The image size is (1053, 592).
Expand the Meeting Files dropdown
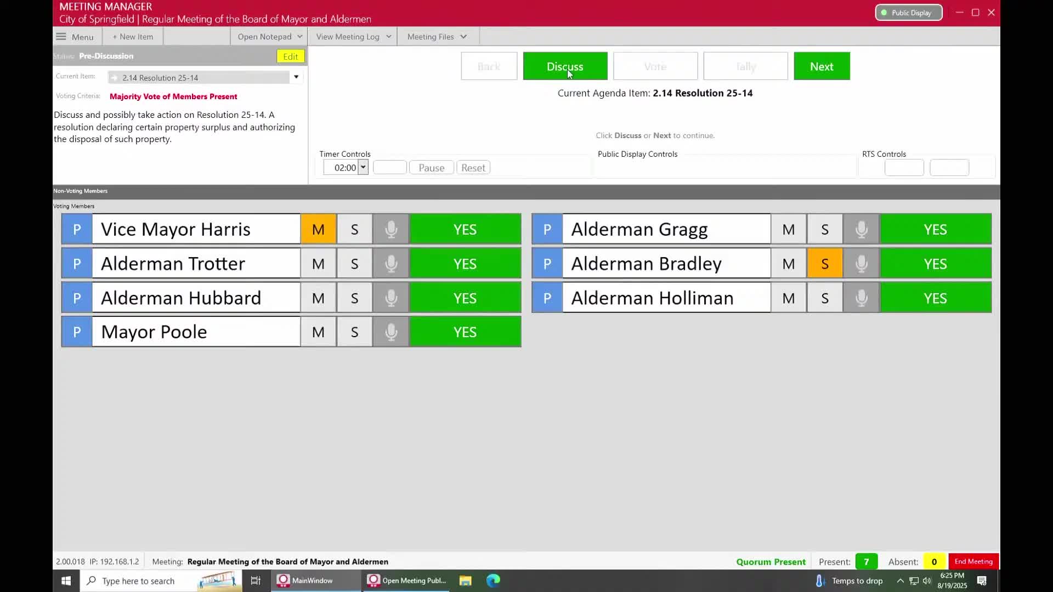[x=437, y=37]
